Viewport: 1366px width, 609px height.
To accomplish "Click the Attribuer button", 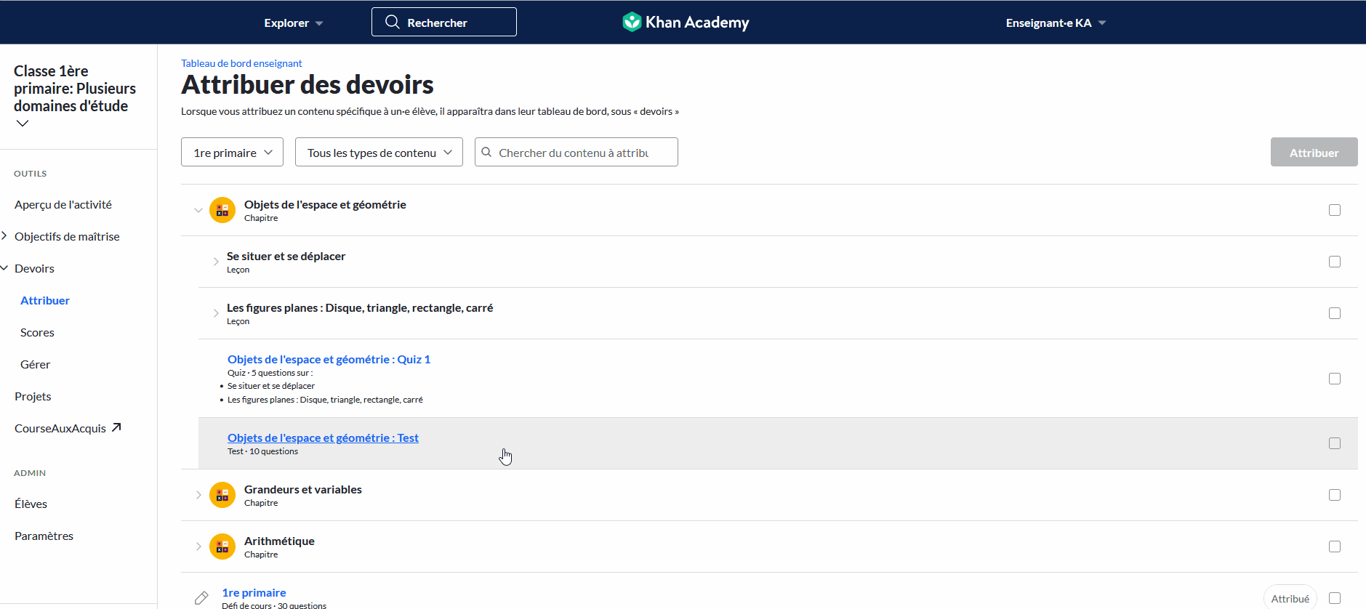I will tap(1314, 152).
